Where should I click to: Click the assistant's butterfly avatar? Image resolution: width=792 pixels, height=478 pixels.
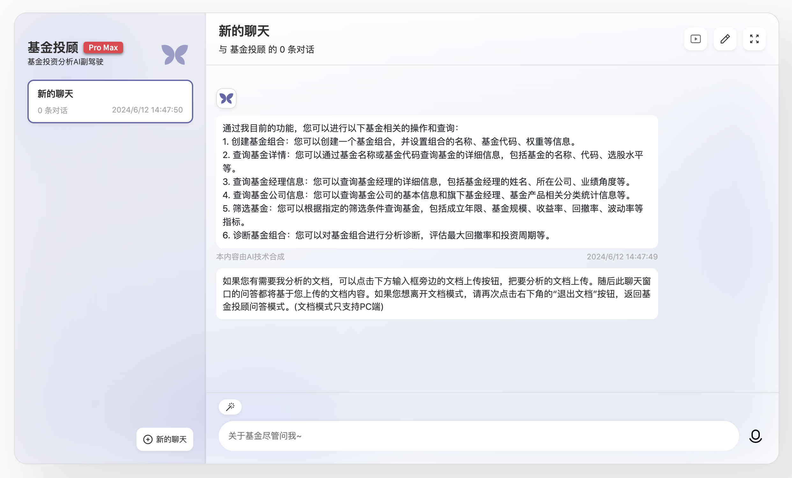click(226, 98)
